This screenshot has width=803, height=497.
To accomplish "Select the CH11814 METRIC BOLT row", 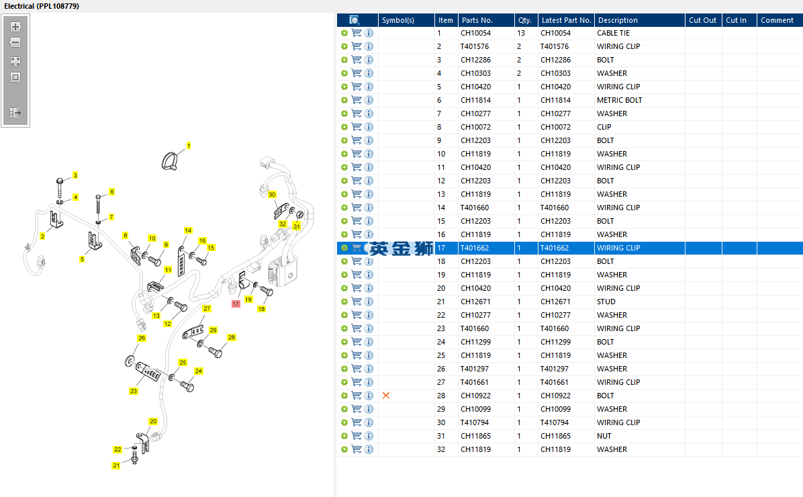I will tap(569, 100).
